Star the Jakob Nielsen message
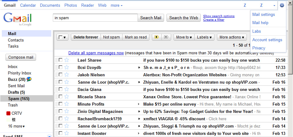Screen dimensions: 293x137 click(67, 75)
